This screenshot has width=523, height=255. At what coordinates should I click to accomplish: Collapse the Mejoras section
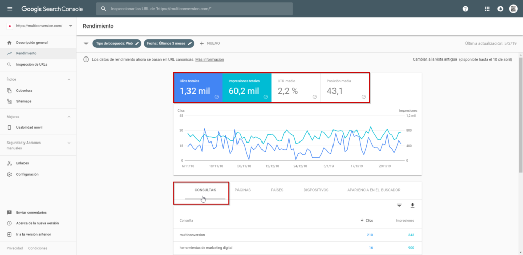coord(69,117)
